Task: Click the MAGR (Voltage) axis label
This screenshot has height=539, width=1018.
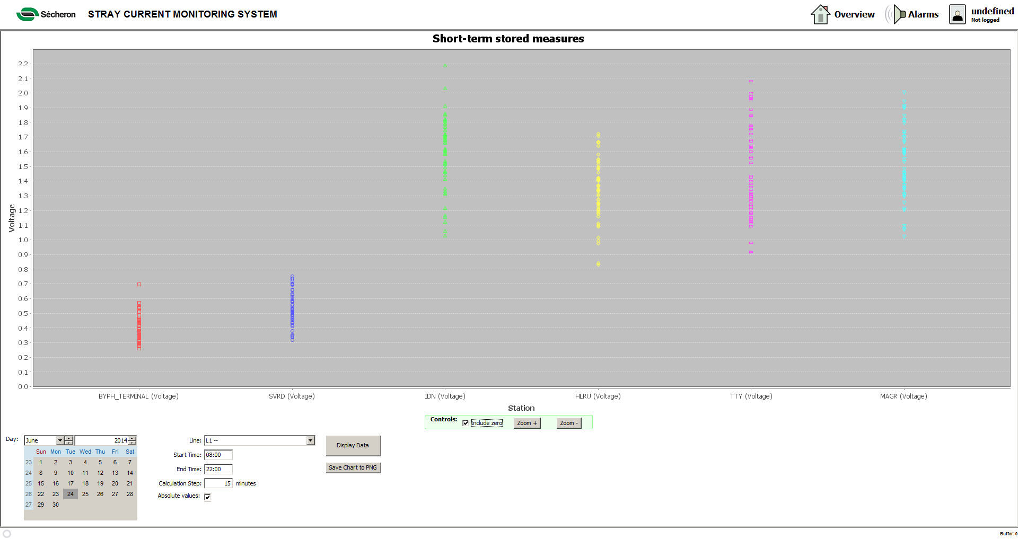Action: point(903,396)
